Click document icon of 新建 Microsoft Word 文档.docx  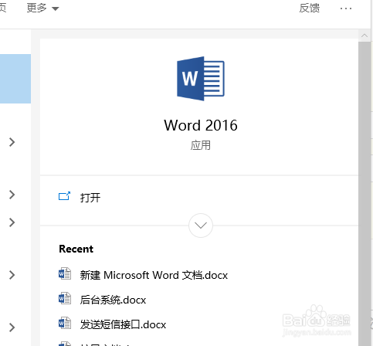(65, 273)
